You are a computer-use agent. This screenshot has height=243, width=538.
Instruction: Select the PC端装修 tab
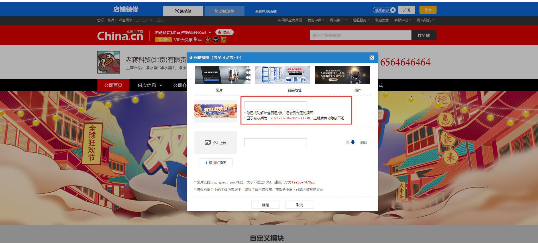click(183, 11)
